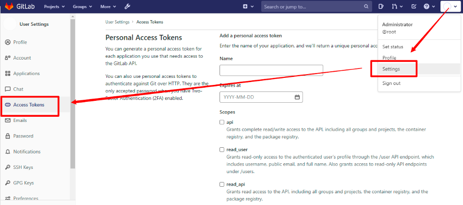Screen dimensions: 463x205
Task: Focus the token Name input field
Action: (x=271, y=70)
